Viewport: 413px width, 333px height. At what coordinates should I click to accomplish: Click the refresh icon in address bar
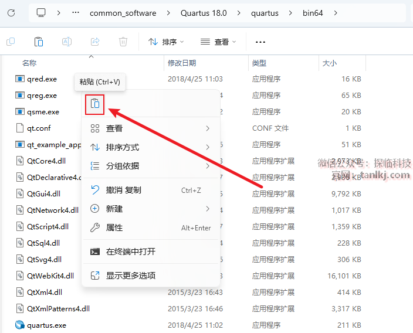tap(11, 13)
